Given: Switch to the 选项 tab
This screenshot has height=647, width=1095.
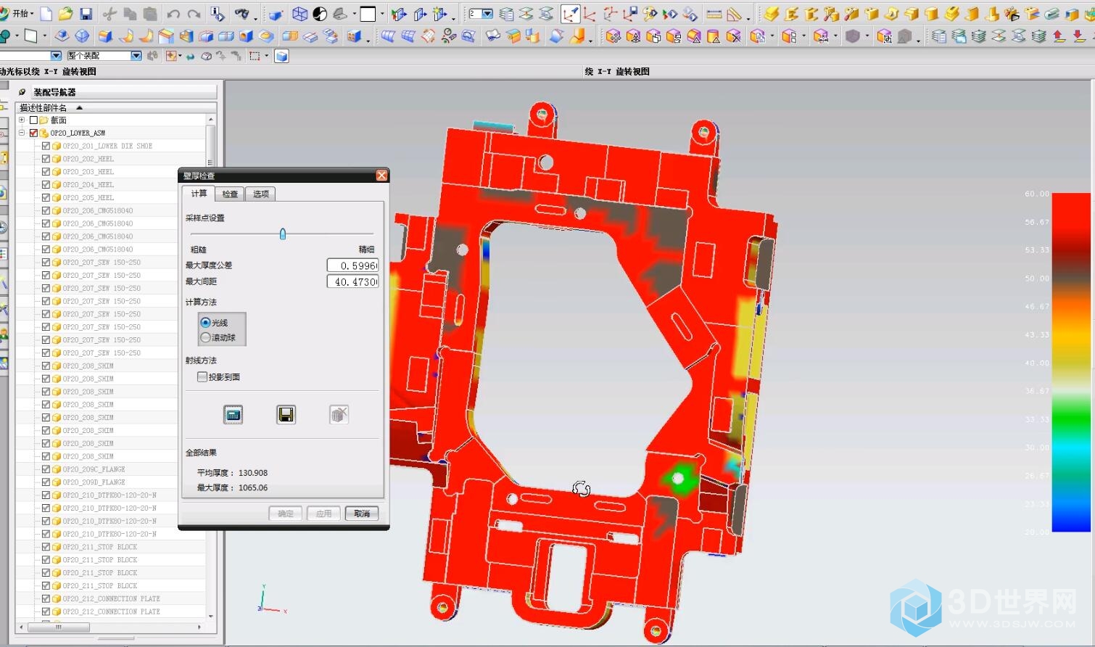Looking at the screenshot, I should coord(261,194).
